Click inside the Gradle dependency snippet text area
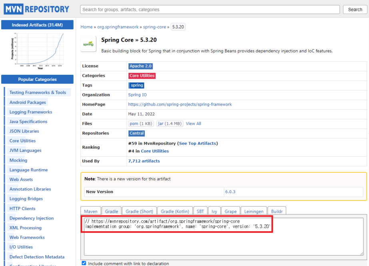The width and height of the screenshot is (369, 266). pyautogui.click(x=223, y=236)
